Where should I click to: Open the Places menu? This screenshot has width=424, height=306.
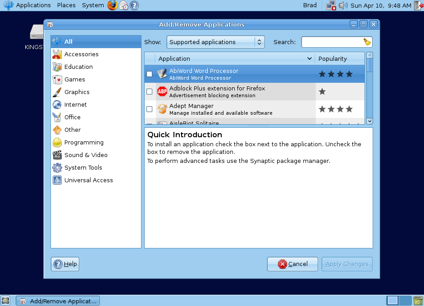point(66,5)
